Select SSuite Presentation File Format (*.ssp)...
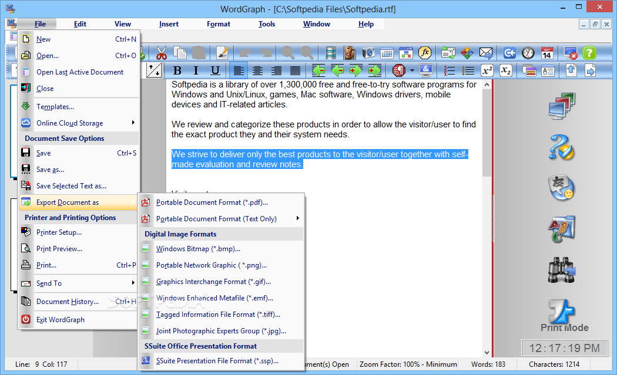This screenshot has height=375, width=617. [222, 361]
